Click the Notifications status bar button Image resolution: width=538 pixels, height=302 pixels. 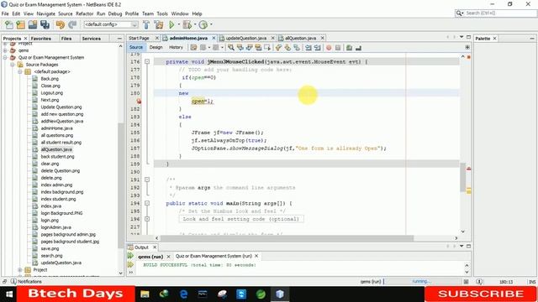click(26, 282)
